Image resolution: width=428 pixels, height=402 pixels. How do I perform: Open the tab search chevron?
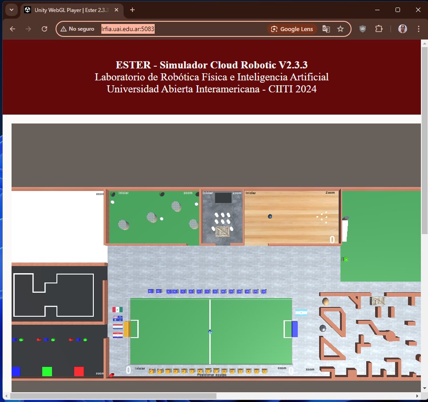pyautogui.click(x=11, y=10)
